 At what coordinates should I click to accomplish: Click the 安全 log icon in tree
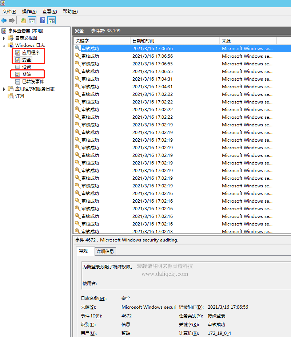(18, 60)
